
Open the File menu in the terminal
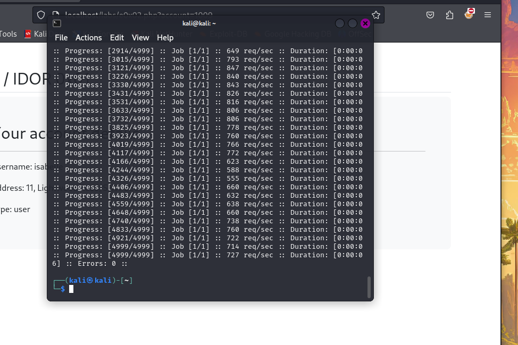coord(61,38)
